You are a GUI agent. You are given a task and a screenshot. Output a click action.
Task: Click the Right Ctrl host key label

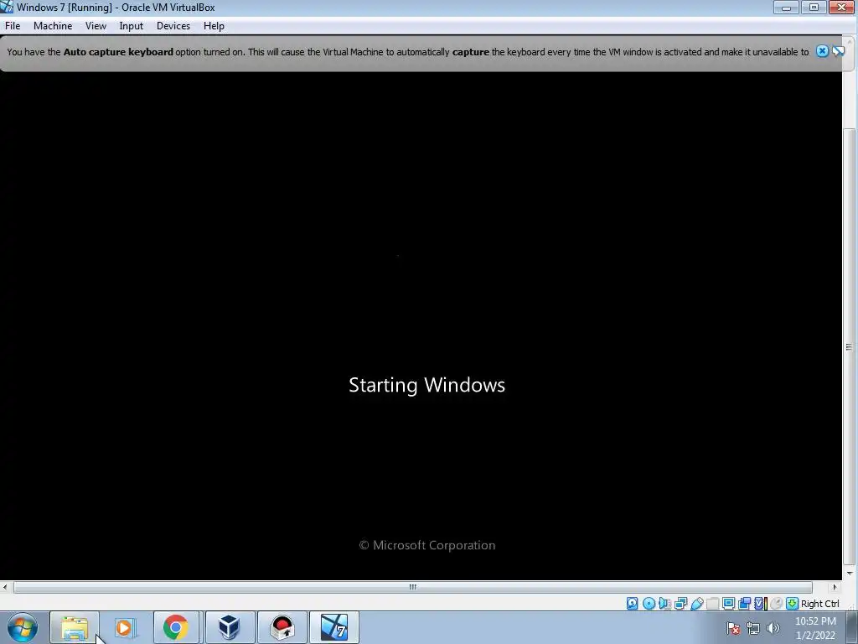coord(819,604)
